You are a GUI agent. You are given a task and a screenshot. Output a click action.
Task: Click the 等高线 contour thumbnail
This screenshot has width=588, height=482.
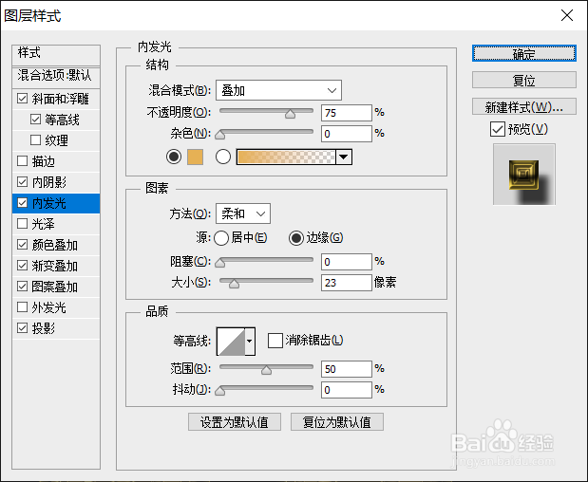pyautogui.click(x=231, y=342)
